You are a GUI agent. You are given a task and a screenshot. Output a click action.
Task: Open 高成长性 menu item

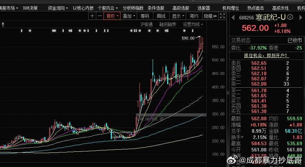tap(280, 8)
